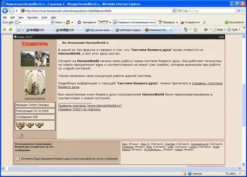The width and height of the screenshot is (247, 177).
Task: Show Quick Tabs grid view
Action: tap(19, 30)
